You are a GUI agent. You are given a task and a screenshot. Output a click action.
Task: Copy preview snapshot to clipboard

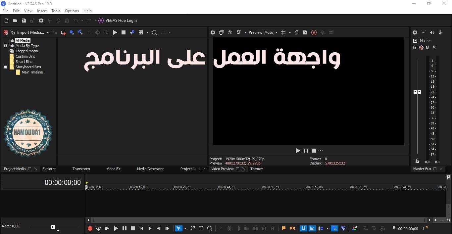click(297, 32)
